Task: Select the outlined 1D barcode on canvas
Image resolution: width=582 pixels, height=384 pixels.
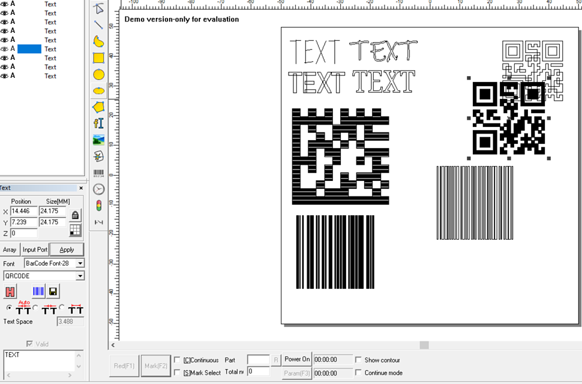Action: 475,202
